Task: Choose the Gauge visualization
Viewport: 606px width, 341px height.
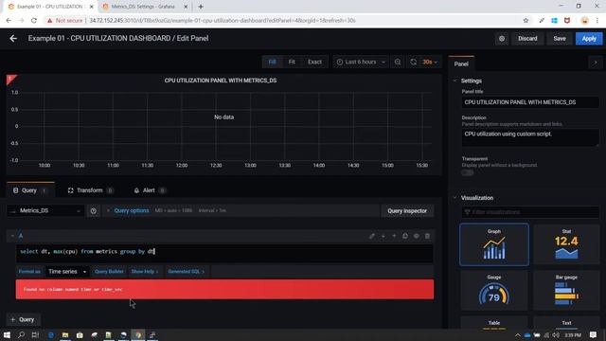Action: point(494,291)
